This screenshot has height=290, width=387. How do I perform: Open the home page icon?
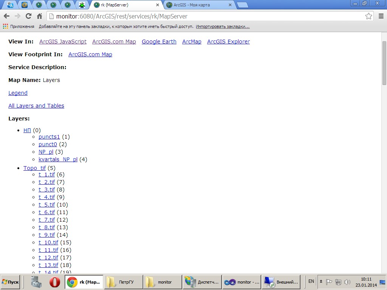pyautogui.click(x=39, y=16)
